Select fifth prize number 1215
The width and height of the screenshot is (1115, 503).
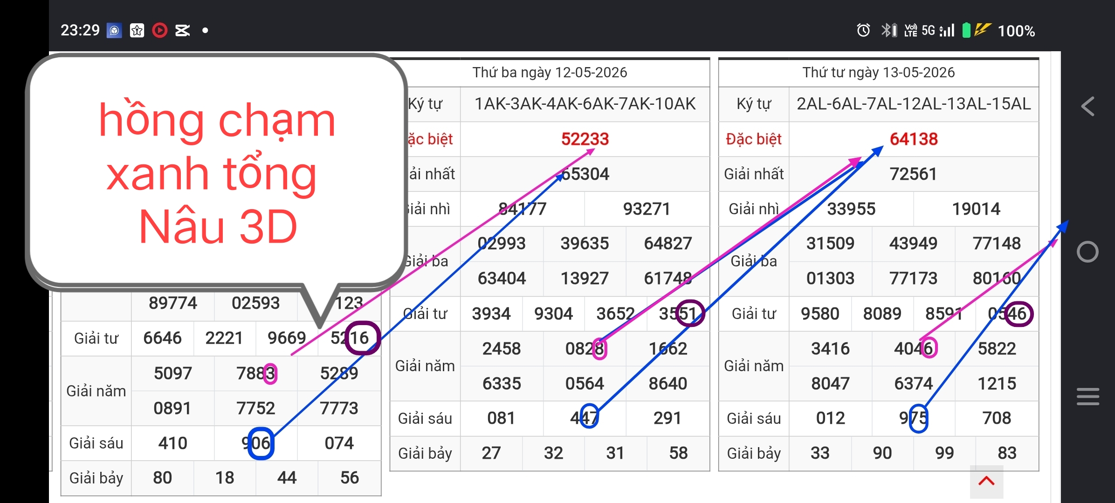[x=997, y=383]
